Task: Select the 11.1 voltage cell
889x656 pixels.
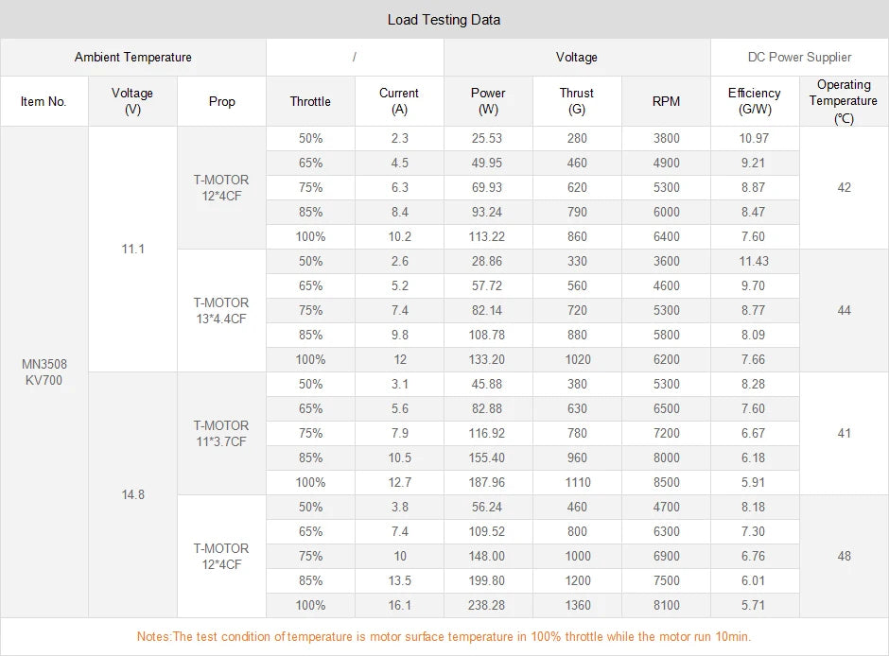Action: pos(133,250)
